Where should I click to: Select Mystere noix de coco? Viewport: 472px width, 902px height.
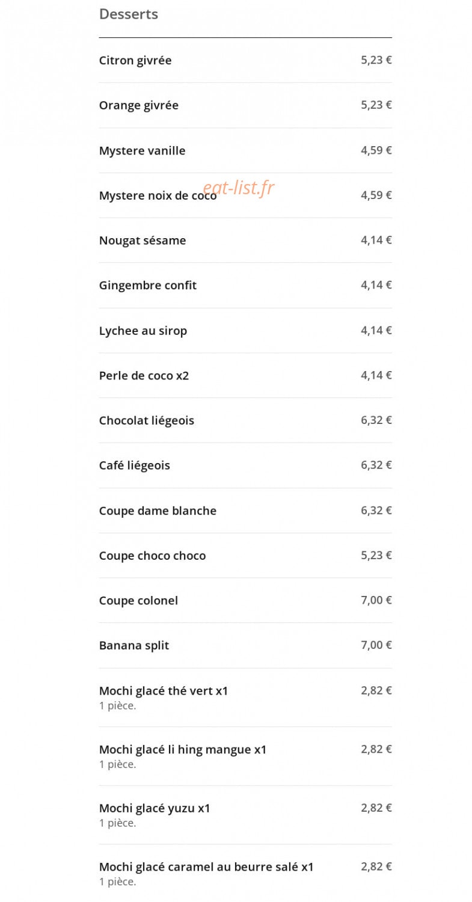click(x=245, y=195)
